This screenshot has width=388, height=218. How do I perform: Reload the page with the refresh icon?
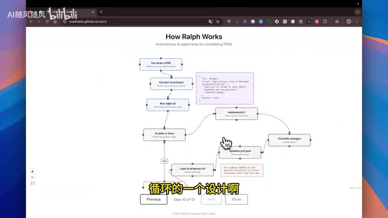tap(47, 22)
